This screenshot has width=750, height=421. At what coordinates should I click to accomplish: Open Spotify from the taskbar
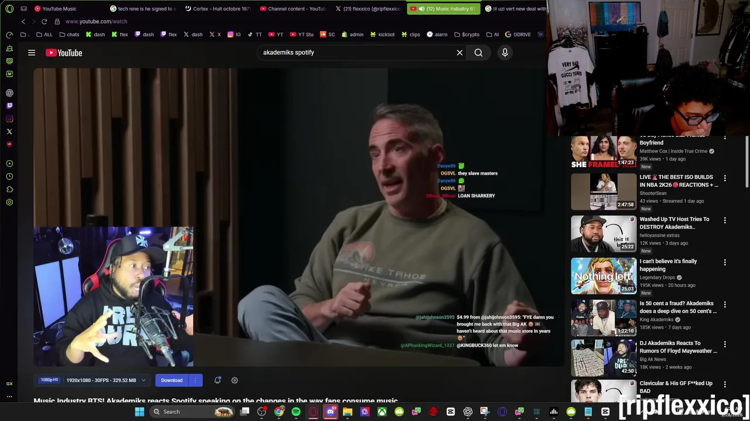click(x=296, y=412)
